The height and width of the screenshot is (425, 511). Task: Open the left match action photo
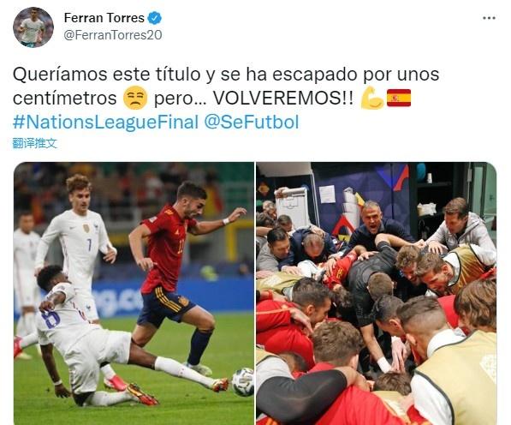pos(134,293)
